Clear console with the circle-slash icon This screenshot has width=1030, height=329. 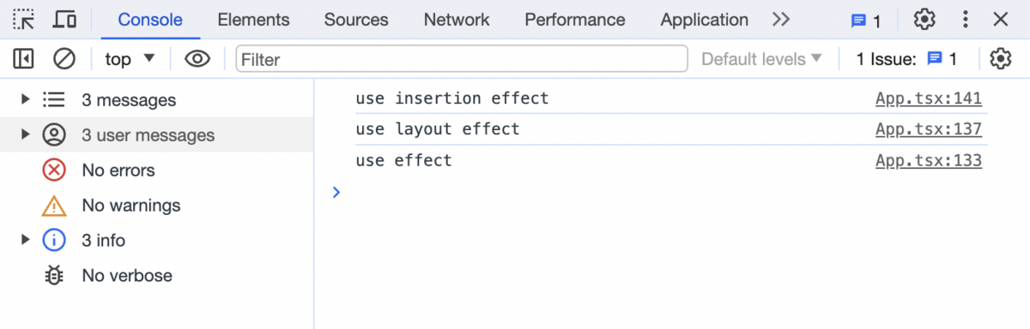coord(64,59)
